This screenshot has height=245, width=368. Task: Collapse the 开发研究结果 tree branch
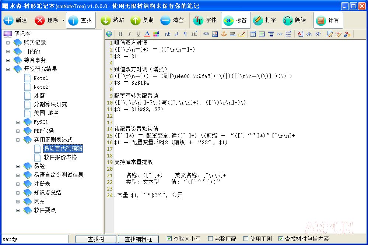(8, 69)
